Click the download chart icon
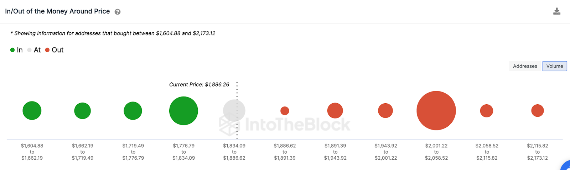 557,11
